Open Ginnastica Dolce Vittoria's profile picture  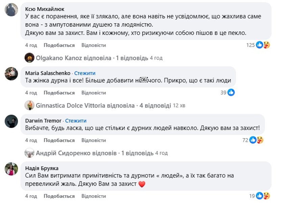pyautogui.click(x=30, y=105)
